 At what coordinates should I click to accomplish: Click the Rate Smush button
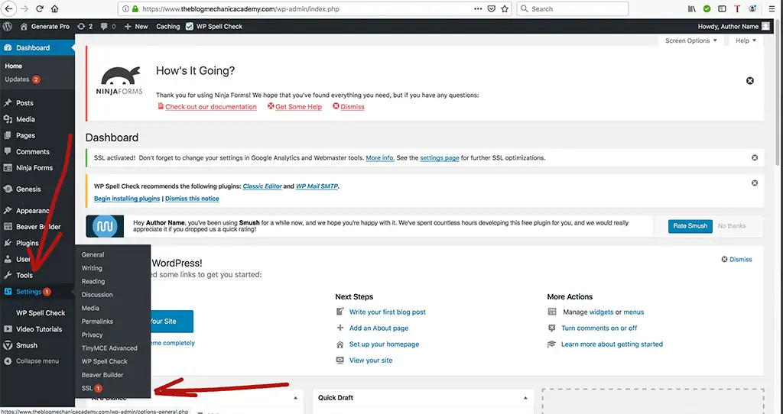(x=689, y=226)
